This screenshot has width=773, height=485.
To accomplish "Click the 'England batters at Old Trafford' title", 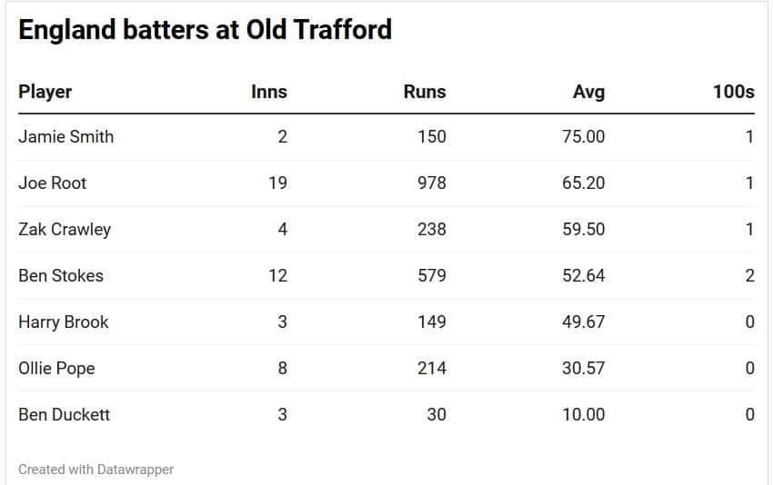I will (x=205, y=29).
